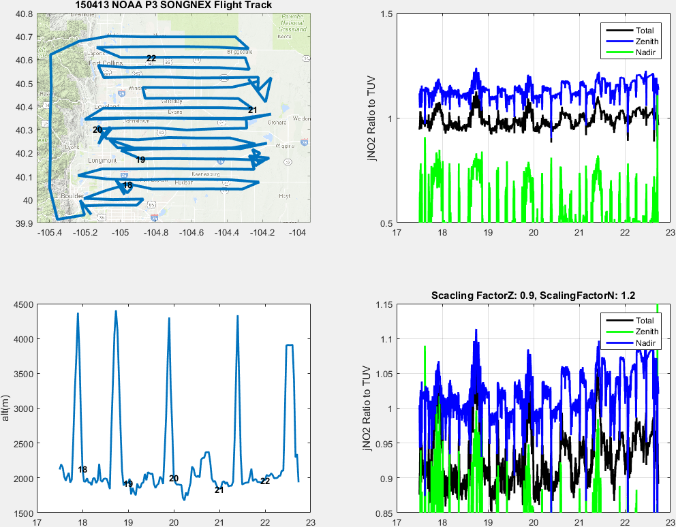The width and height of the screenshot is (676, 527).
Task: Click Boulder city label on the map
Action: tap(72, 196)
